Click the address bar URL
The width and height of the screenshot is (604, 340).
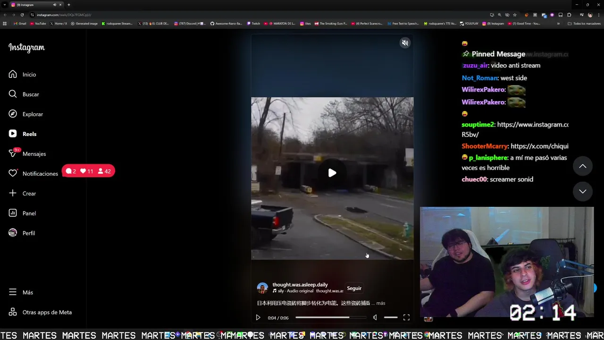(x=64, y=15)
